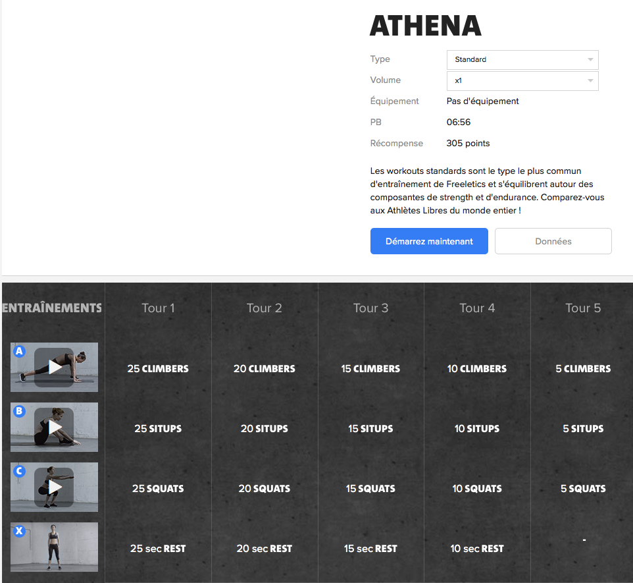Click the Volume label
This screenshot has width=633, height=583.
click(x=385, y=80)
